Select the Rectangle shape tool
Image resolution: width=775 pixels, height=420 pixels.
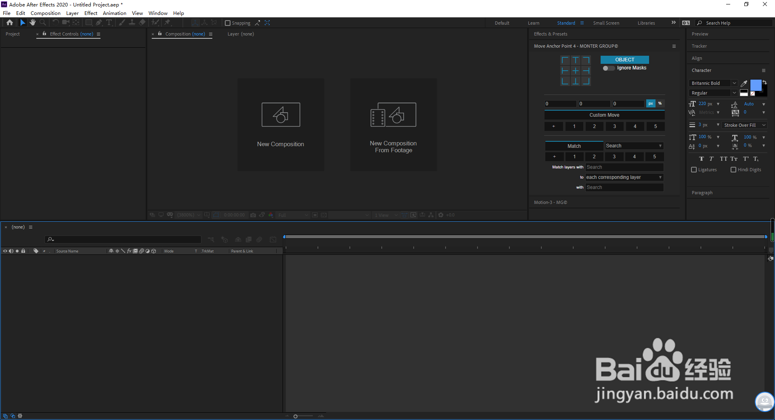tap(89, 23)
